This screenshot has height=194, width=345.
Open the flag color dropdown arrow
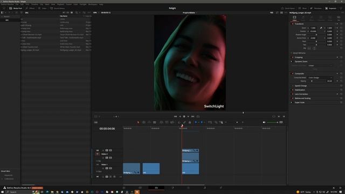198,122
